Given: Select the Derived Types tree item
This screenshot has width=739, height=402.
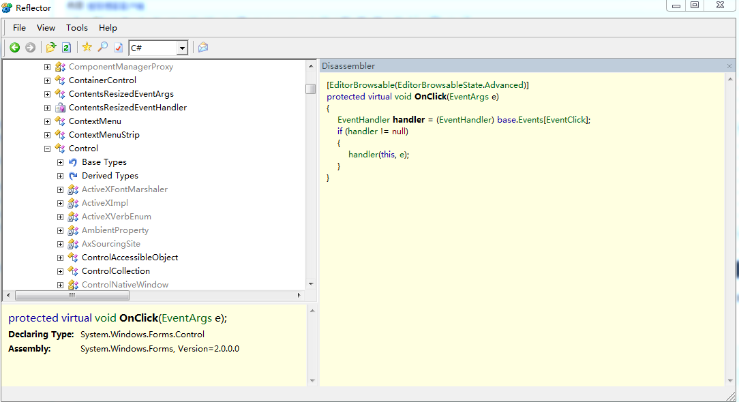Looking at the screenshot, I should (110, 176).
